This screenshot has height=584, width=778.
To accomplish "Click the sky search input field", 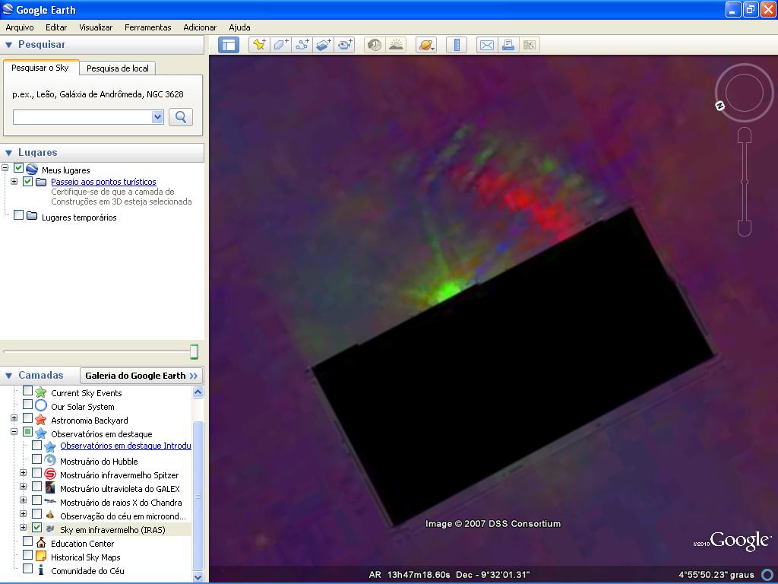I will tap(83, 117).
